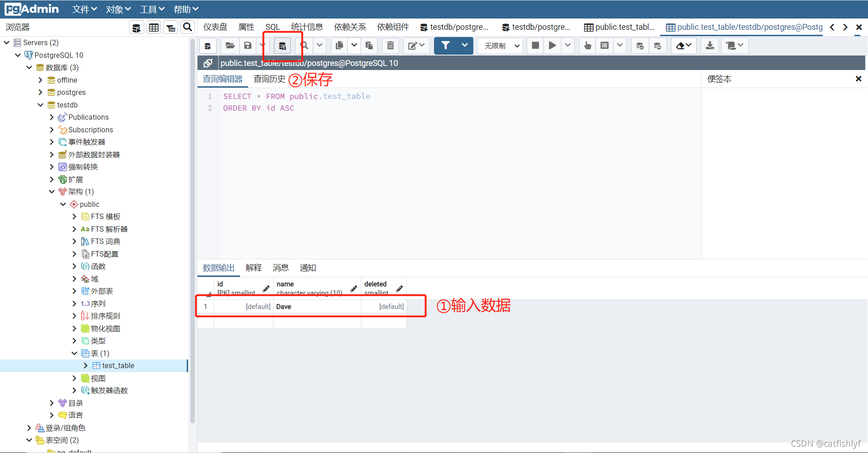
Task: Collapse the 表 (1) tables node
Action: point(75,353)
